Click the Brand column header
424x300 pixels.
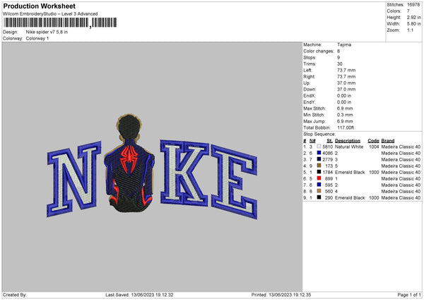[x=388, y=141]
